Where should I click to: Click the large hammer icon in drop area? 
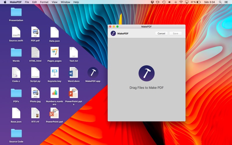coord(146,73)
